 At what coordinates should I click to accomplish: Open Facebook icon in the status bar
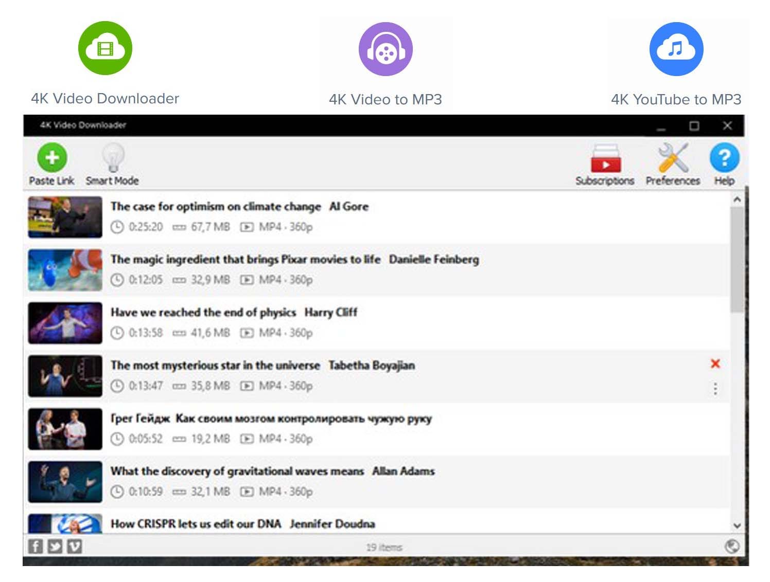click(35, 546)
